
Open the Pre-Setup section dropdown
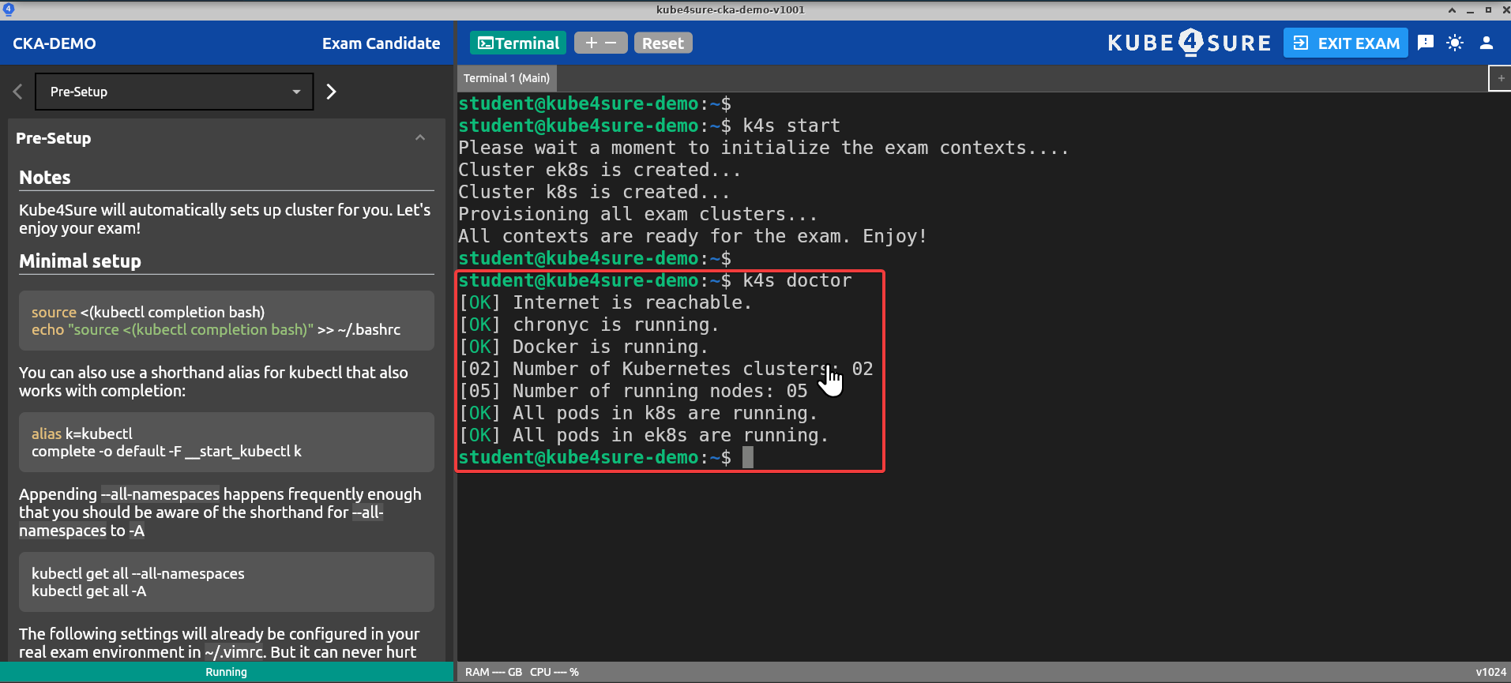[175, 92]
